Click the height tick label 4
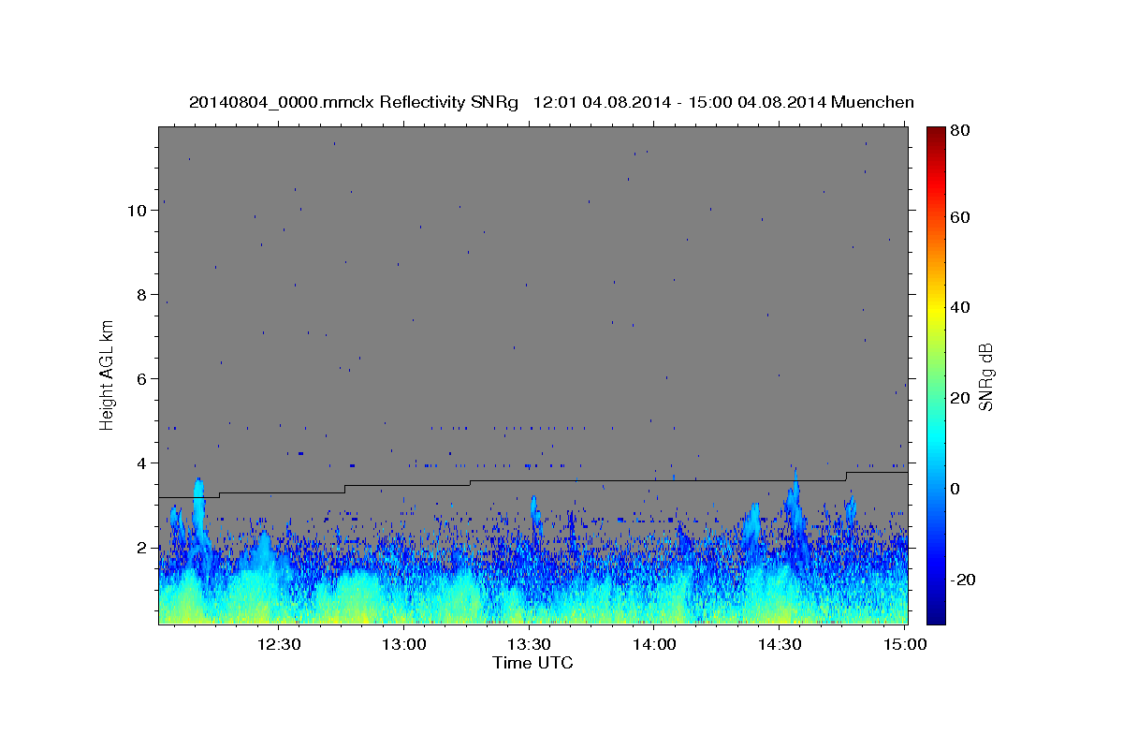The height and width of the screenshot is (749, 1123). 142,463
